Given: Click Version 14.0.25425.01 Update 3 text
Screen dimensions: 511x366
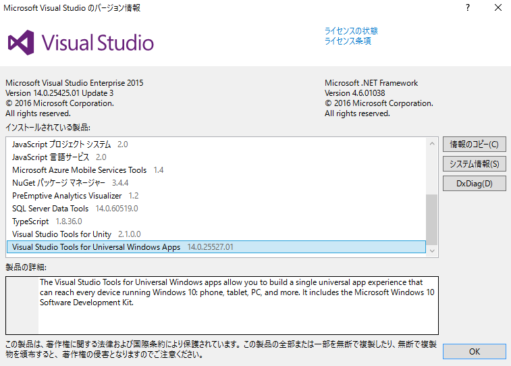Looking at the screenshot, I should pos(59,93).
